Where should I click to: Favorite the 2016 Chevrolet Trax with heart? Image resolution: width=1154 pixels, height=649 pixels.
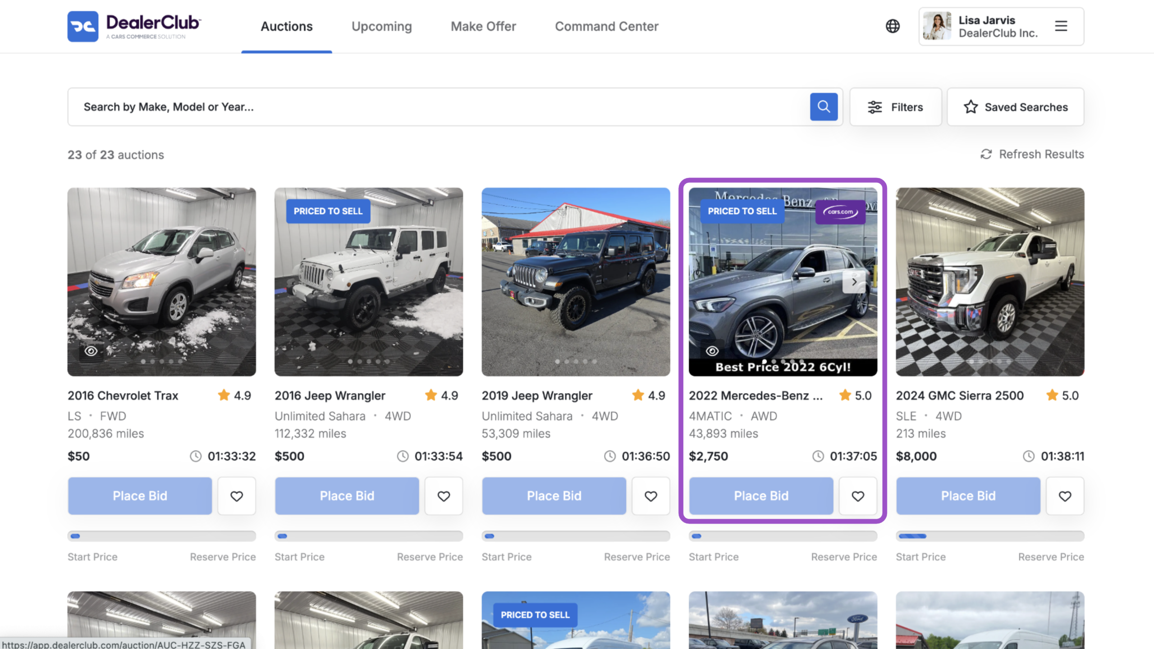coord(237,496)
